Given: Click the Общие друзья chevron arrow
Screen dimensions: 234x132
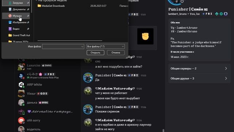Looking at the screenshot, I should [226, 78].
